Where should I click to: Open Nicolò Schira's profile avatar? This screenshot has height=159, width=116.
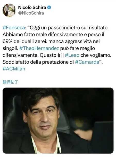(x=9, y=10)
